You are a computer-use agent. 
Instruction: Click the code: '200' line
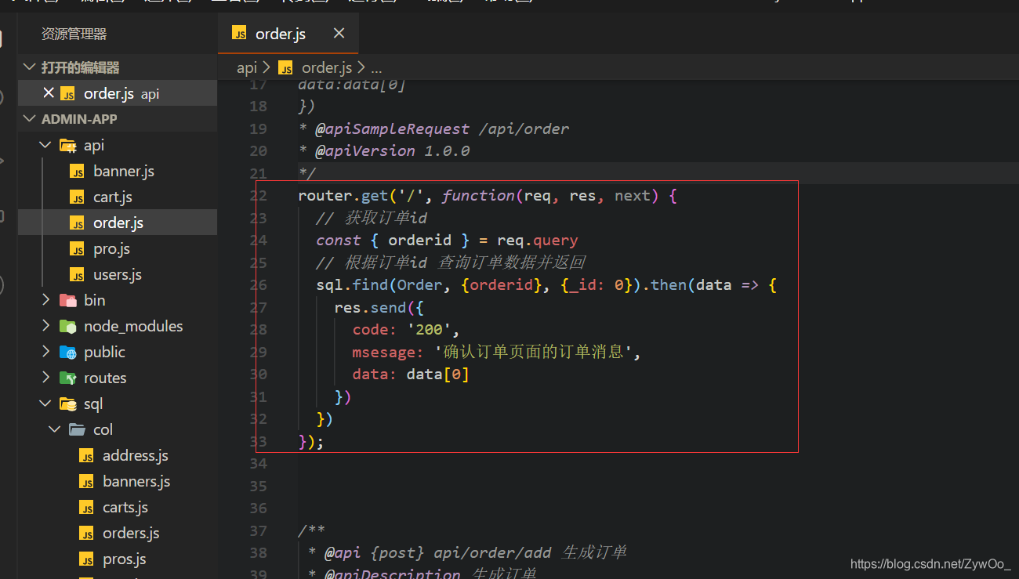(406, 330)
